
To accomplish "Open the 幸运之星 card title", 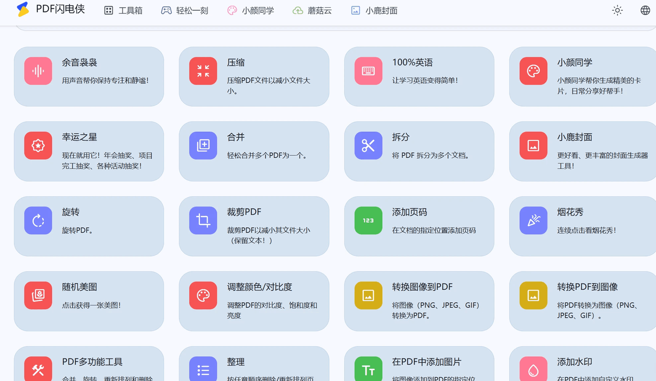I will tap(79, 137).
